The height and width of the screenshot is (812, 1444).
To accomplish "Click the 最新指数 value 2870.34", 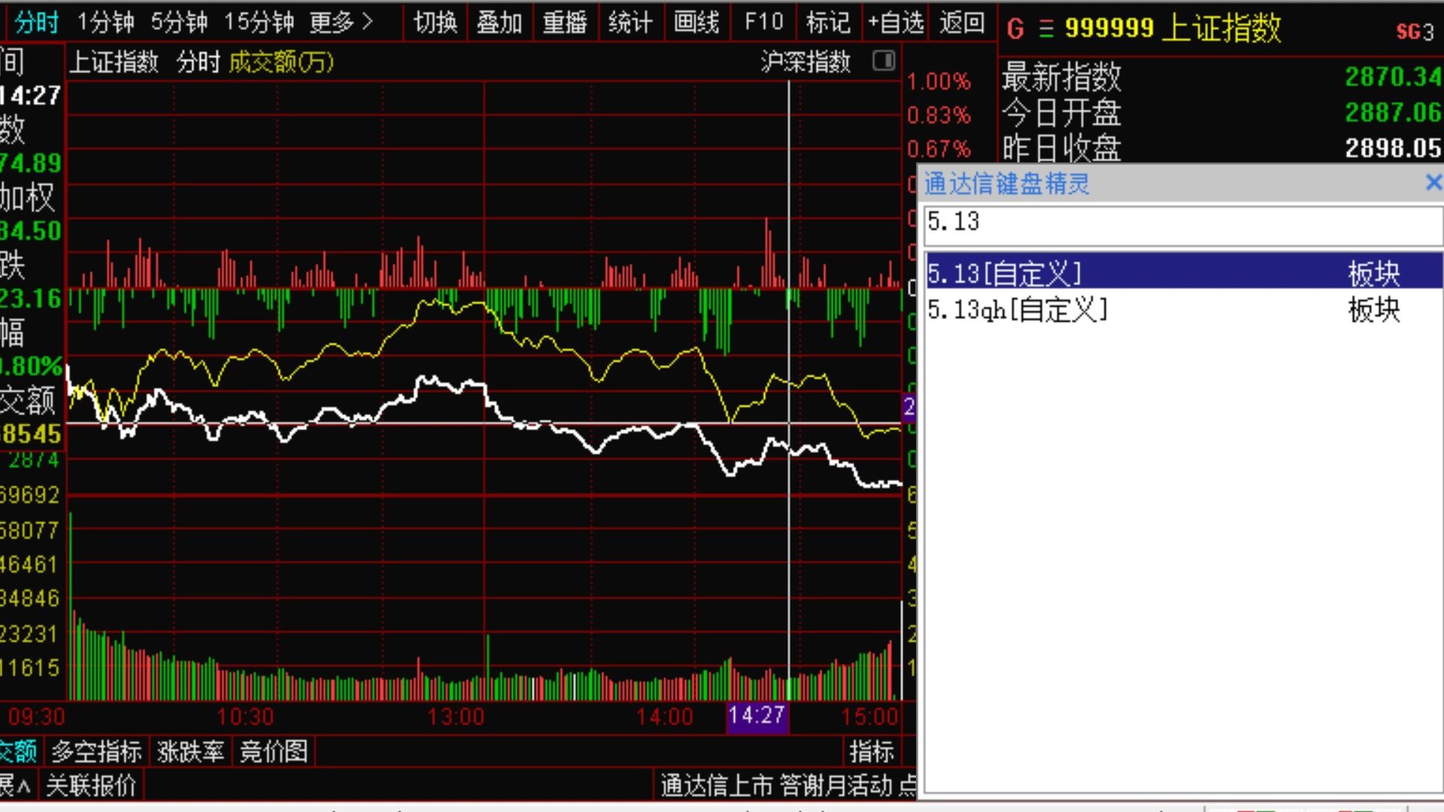I will [x=1393, y=77].
